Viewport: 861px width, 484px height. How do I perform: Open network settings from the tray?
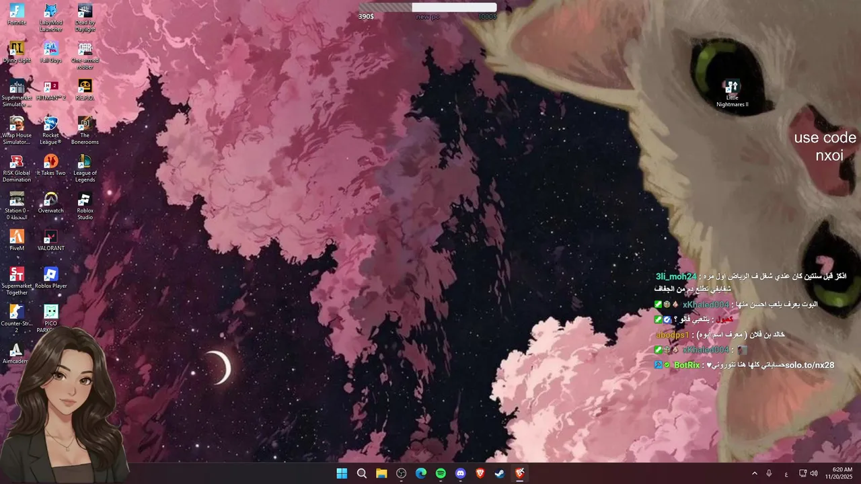click(802, 473)
